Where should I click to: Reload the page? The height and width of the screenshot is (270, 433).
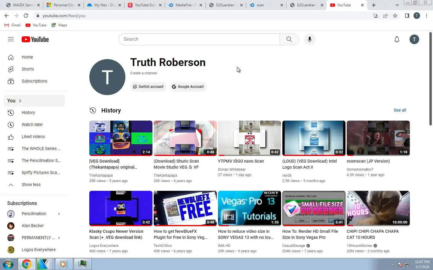tap(26, 16)
